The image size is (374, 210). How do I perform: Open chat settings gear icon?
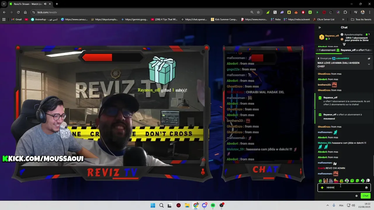click(356, 196)
